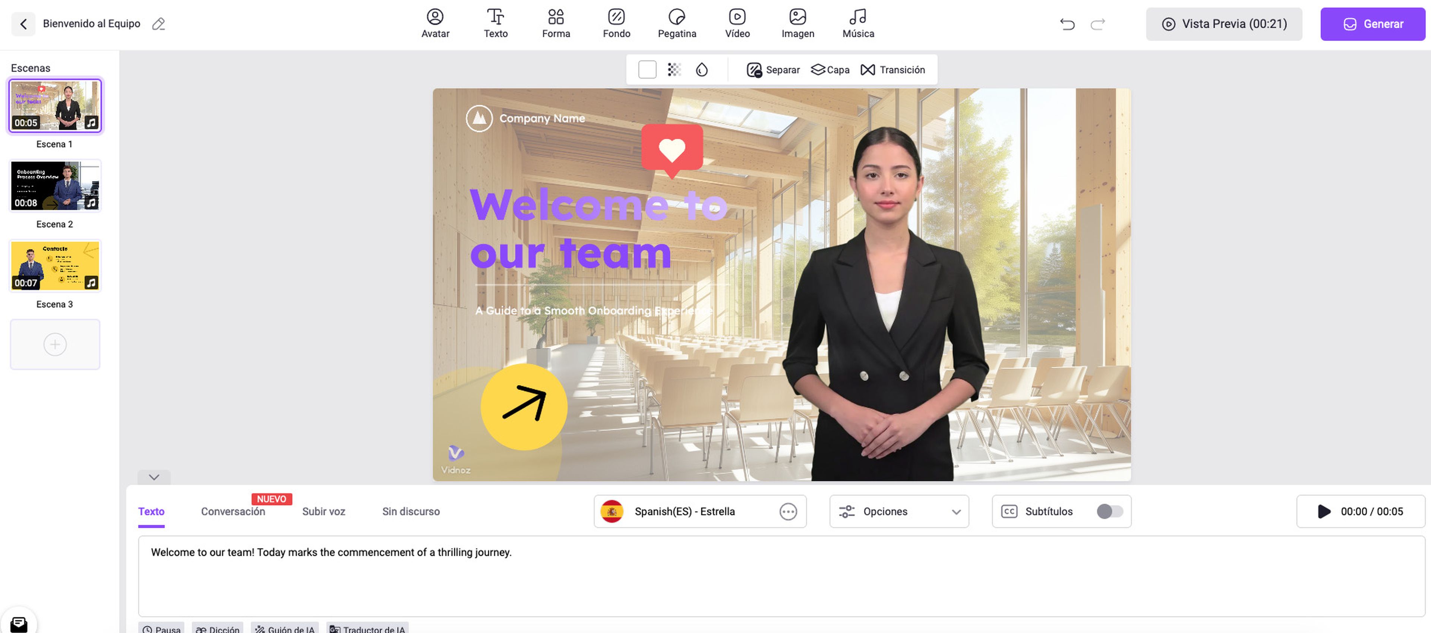Switch to the Sin discurso tab
This screenshot has width=1431, height=633.
(411, 512)
